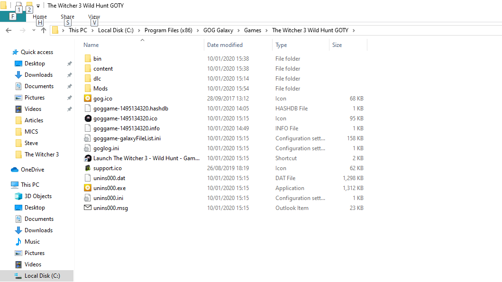Click the support.ico file icon
Screen dimensions: 502x282
coord(88,168)
